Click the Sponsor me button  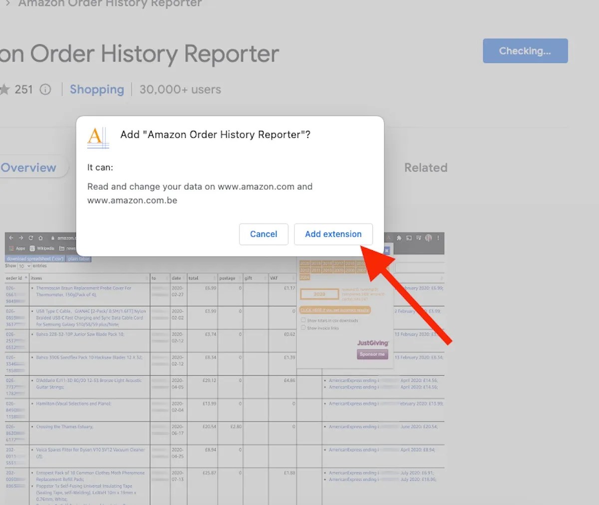tap(372, 354)
